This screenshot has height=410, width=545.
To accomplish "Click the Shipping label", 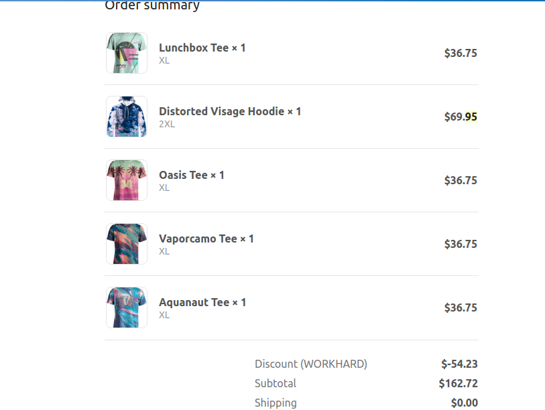I will coord(276,403).
